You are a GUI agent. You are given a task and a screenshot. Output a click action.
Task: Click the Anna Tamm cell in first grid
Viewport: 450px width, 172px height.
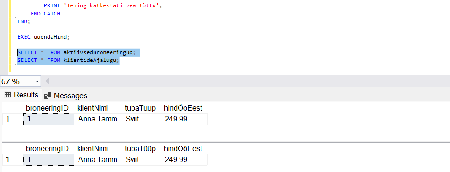(x=98, y=119)
